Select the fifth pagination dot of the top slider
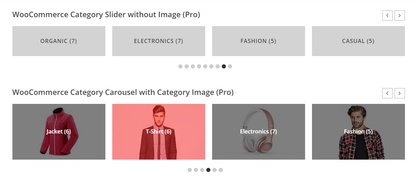The width and height of the screenshot is (417, 183). pos(205,66)
